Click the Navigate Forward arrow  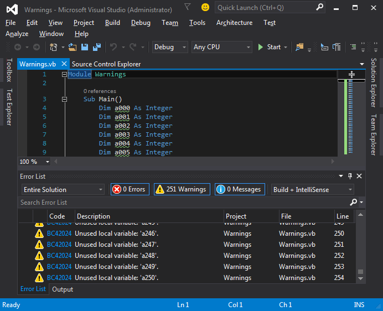[x=37, y=47]
